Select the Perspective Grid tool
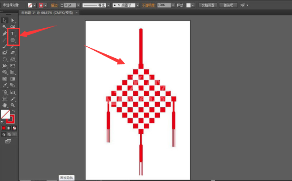This screenshot has width=292, height=181. point(13,72)
